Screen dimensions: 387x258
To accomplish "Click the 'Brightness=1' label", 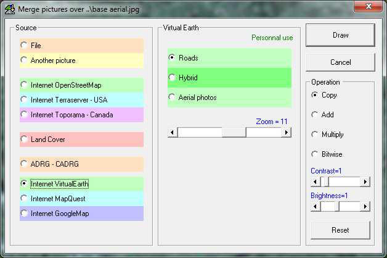I will tap(329, 196).
